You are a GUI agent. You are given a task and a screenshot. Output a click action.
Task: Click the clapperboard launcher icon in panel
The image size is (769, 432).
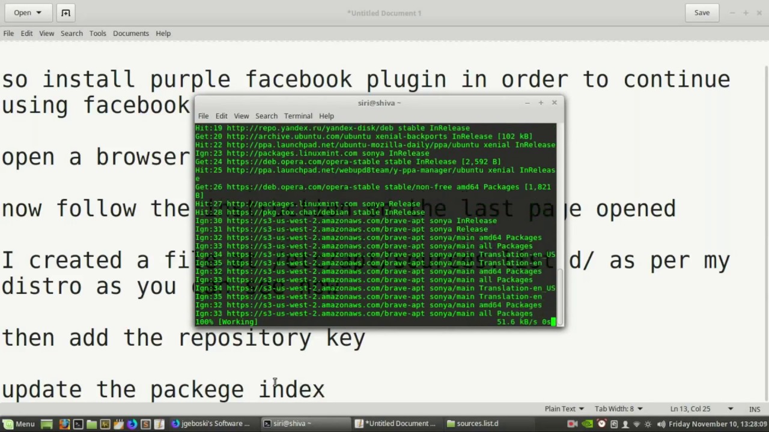[118, 424]
